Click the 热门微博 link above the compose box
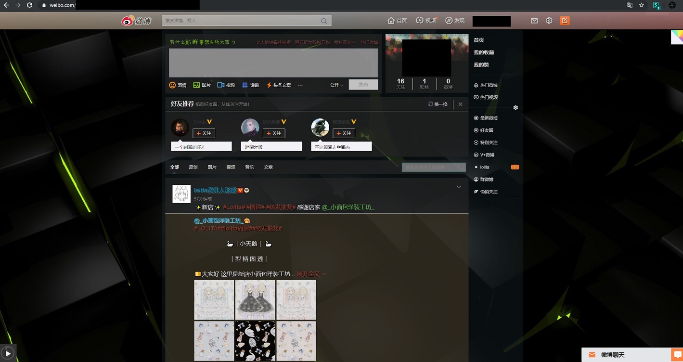 click(369, 42)
